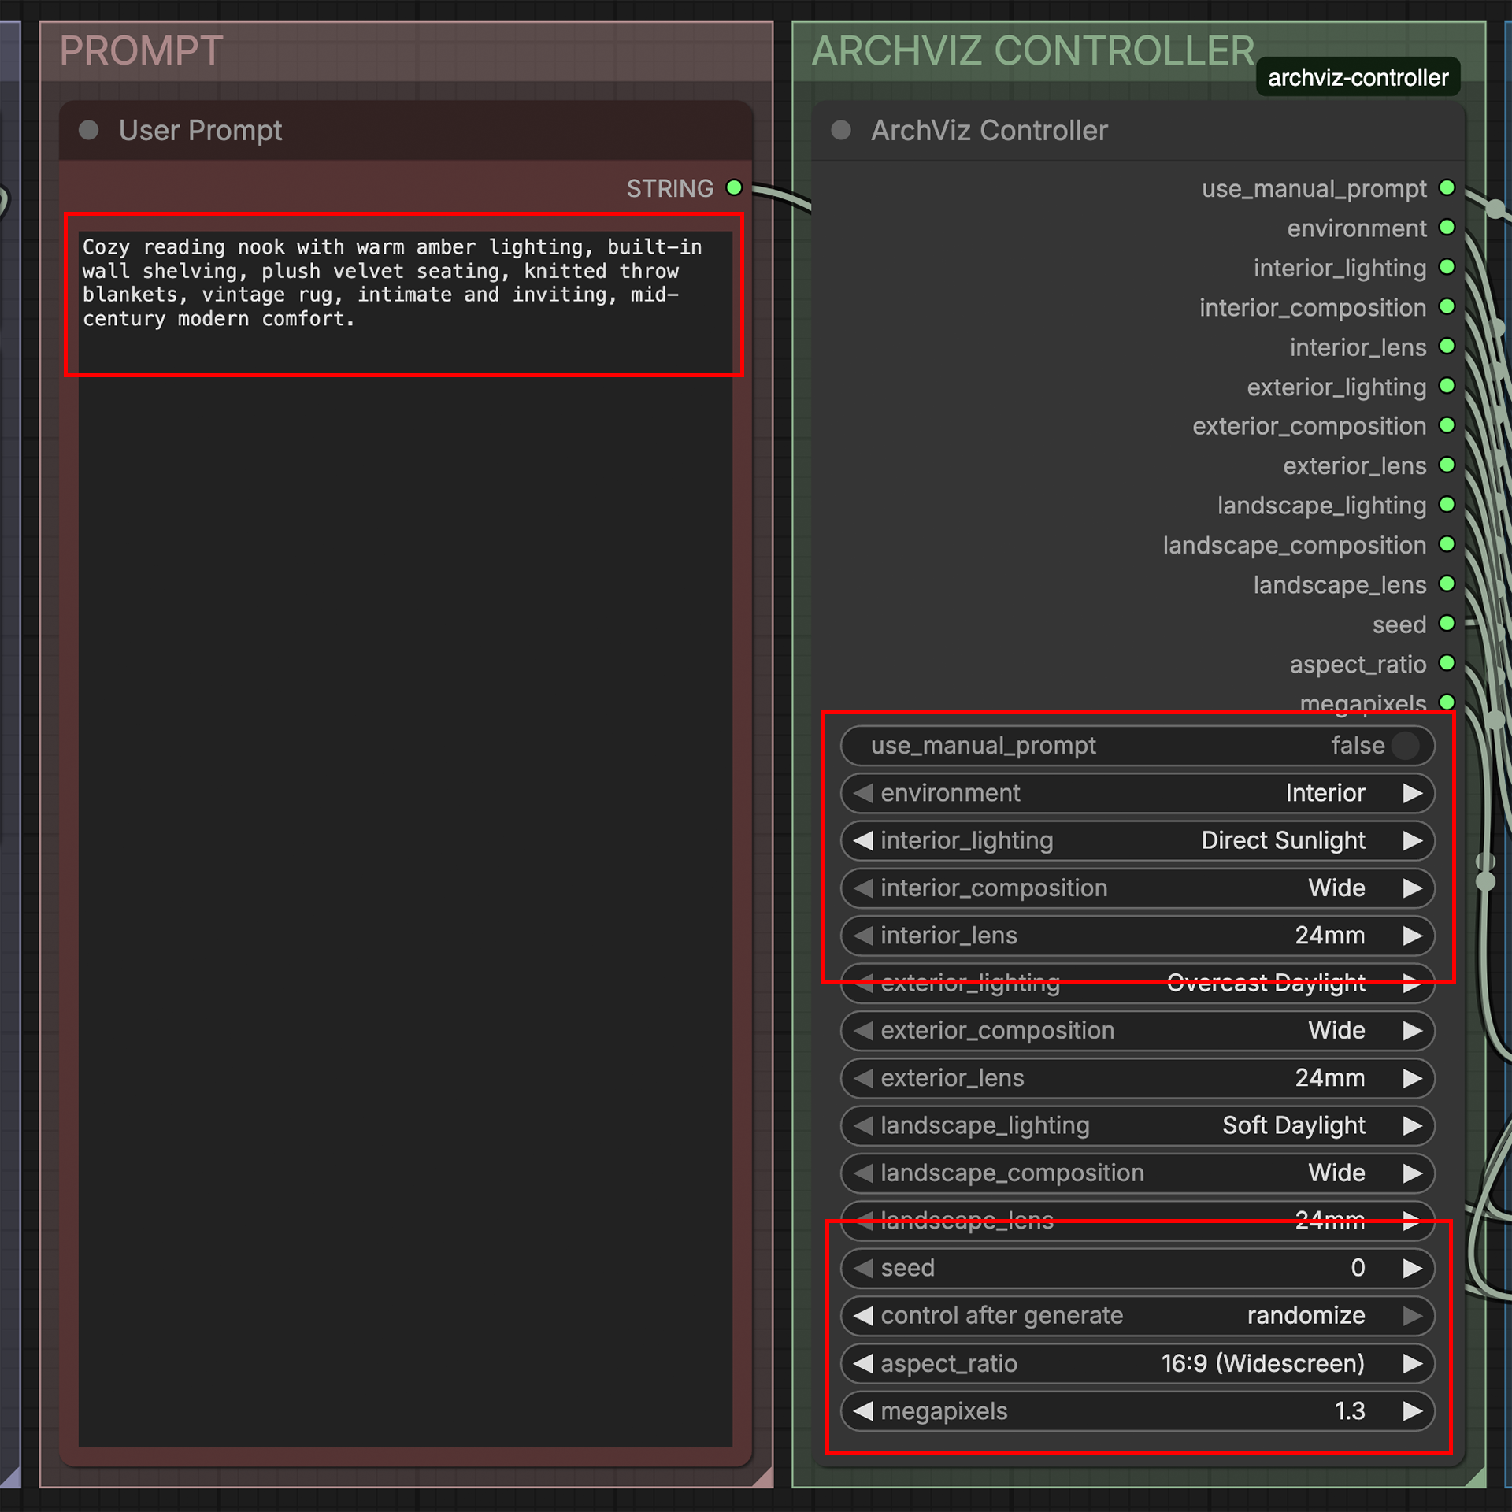Screen dimensions: 1512x1512
Task: Click the ArchViz Controller node title
Action: pyautogui.click(x=989, y=130)
